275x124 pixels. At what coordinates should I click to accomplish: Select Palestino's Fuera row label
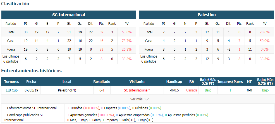point(149,49)
